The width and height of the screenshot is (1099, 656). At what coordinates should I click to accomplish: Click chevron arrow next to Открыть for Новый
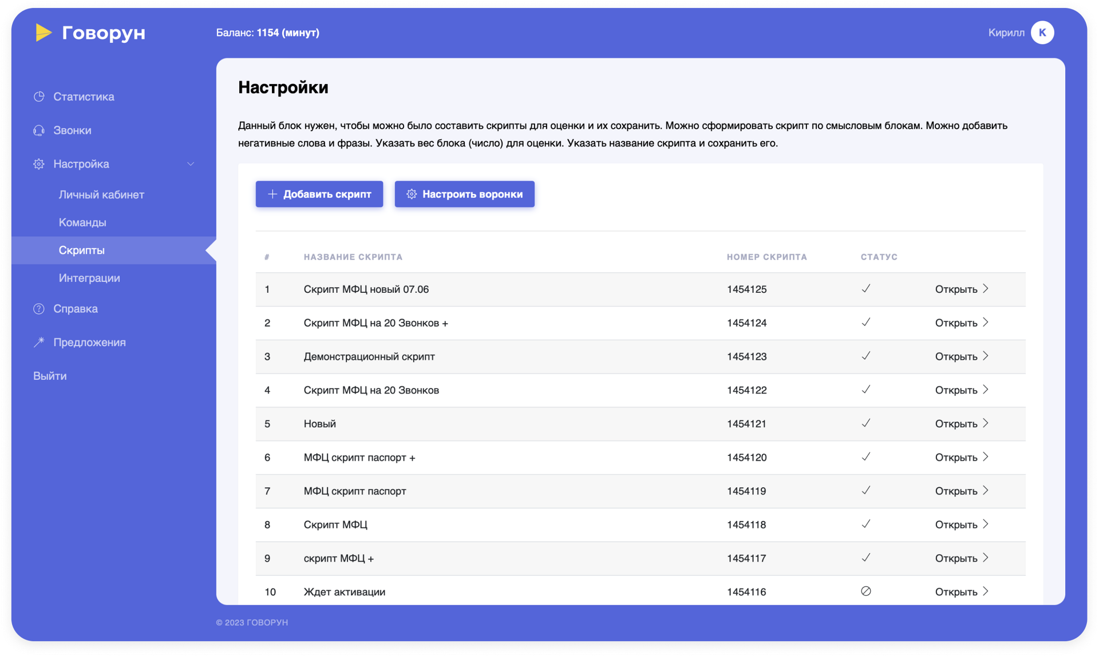pyautogui.click(x=986, y=423)
